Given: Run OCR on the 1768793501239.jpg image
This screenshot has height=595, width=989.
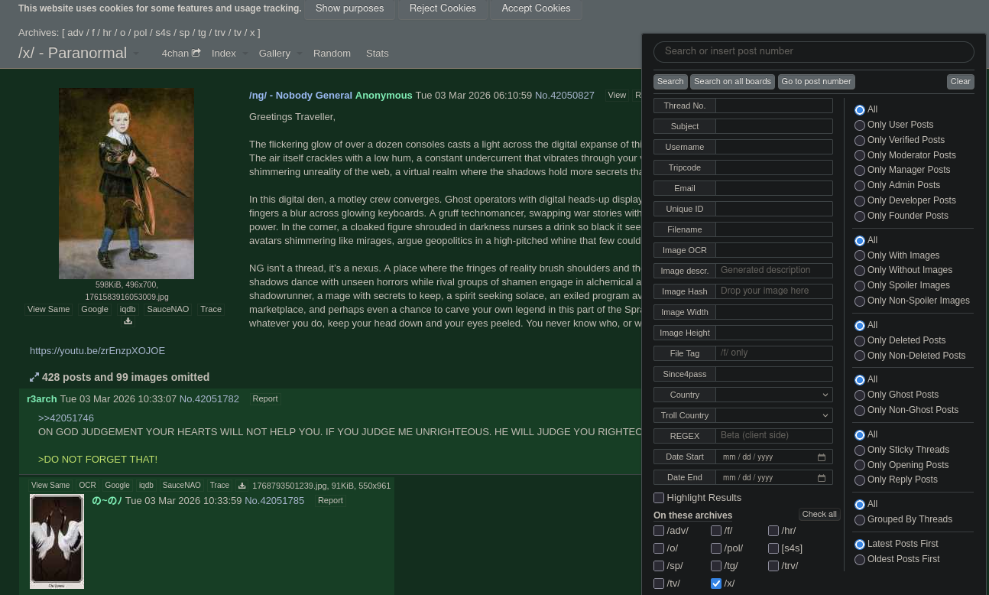Looking at the screenshot, I should coord(88,486).
